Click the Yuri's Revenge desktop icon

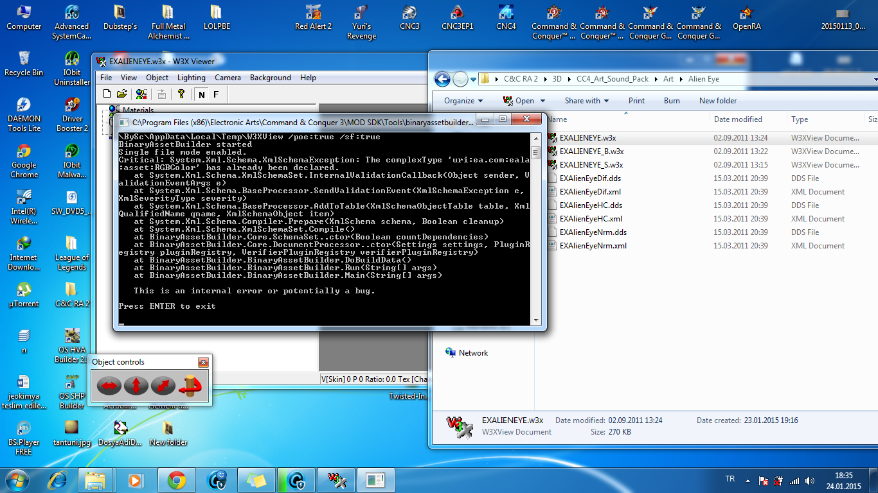pyautogui.click(x=362, y=22)
